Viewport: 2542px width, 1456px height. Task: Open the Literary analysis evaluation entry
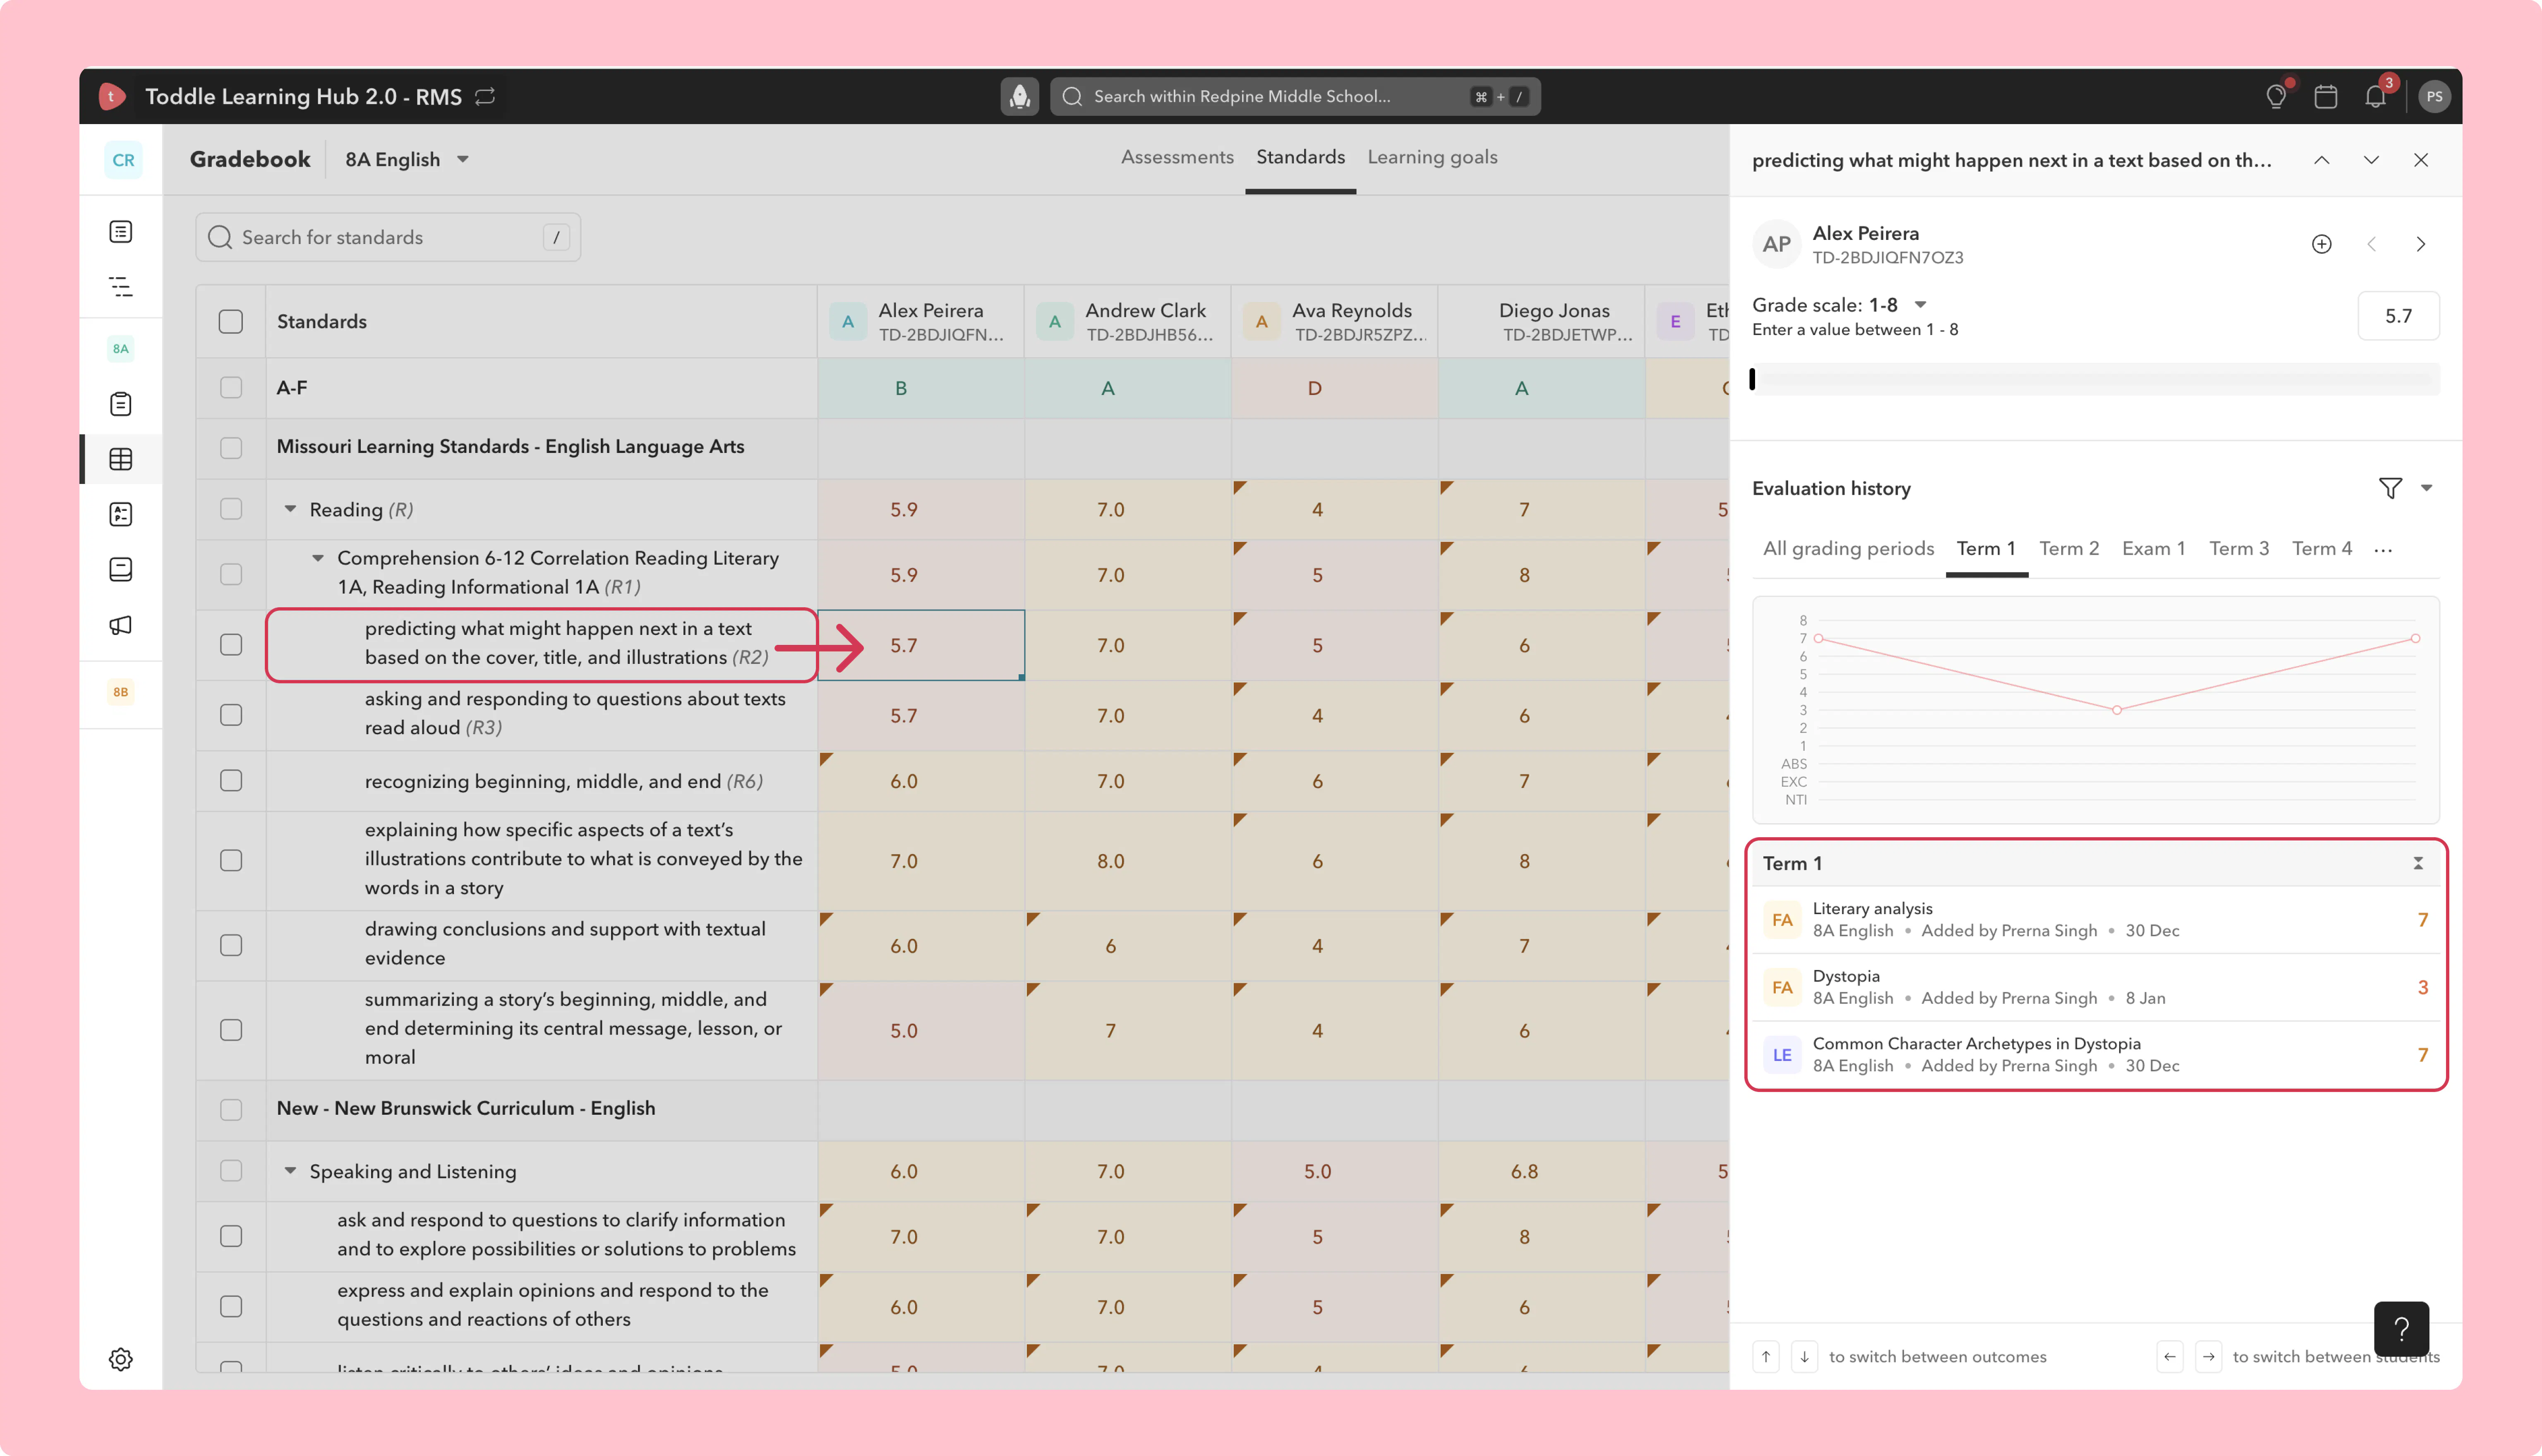(2096, 919)
